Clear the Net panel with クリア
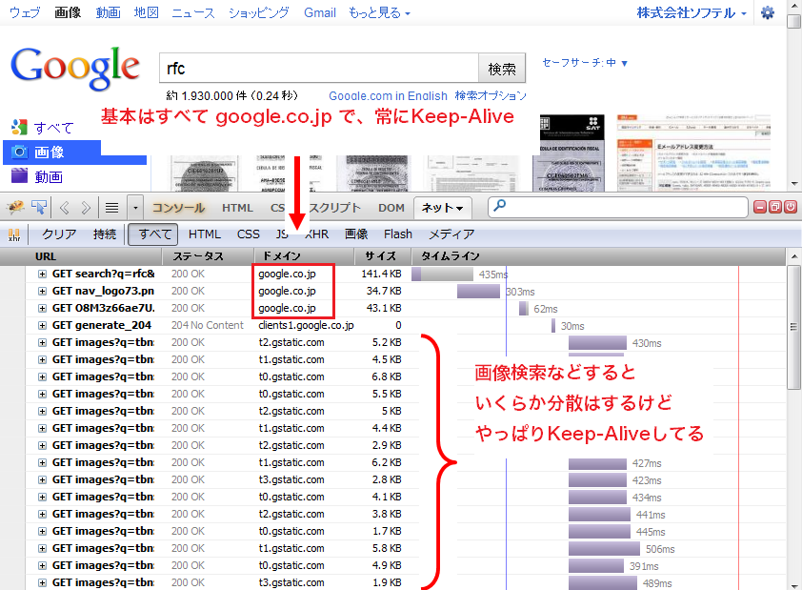802x590 pixels. pyautogui.click(x=59, y=234)
